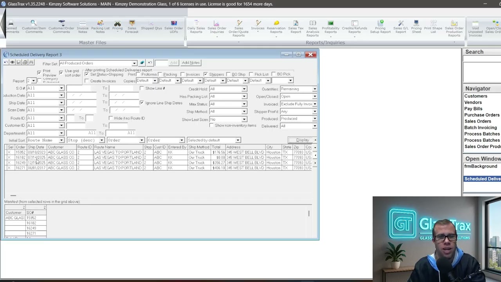Open Pricing Sheet

click(416, 27)
